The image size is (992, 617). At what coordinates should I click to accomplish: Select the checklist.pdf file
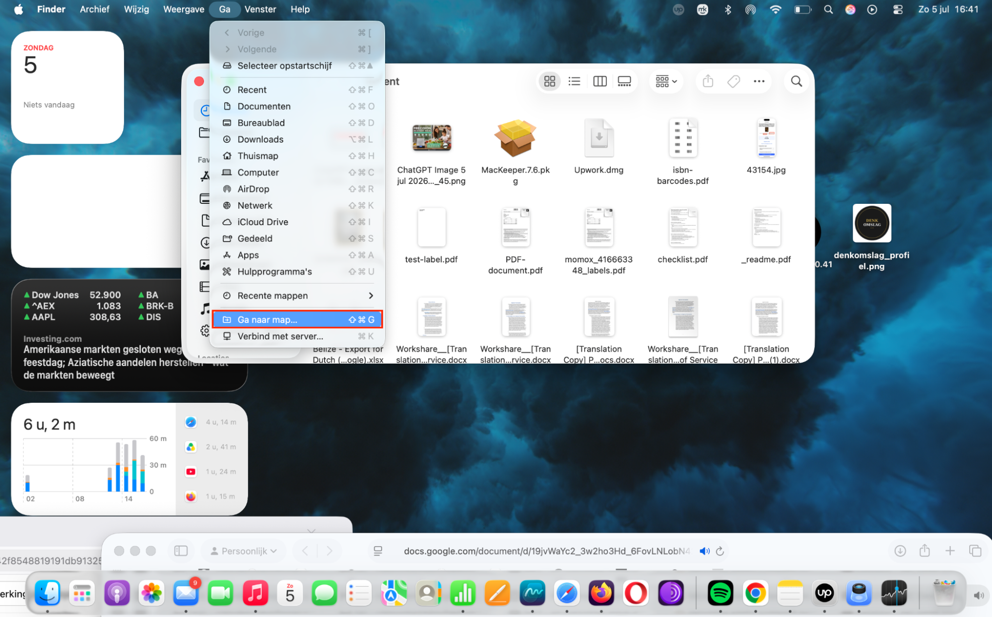pyautogui.click(x=683, y=237)
